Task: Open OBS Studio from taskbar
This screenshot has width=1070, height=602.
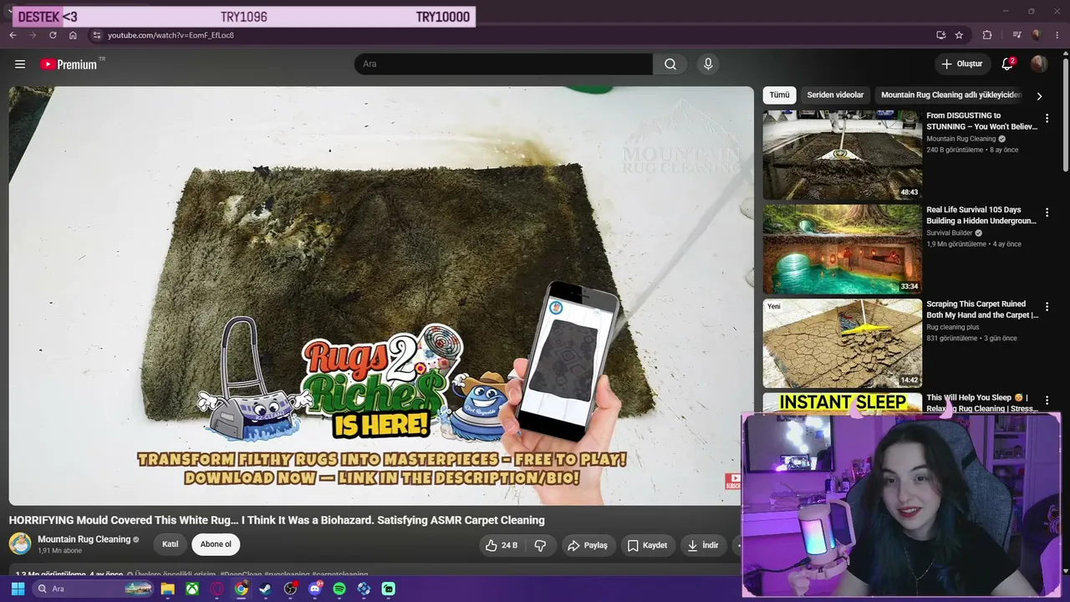Action: click(x=290, y=589)
